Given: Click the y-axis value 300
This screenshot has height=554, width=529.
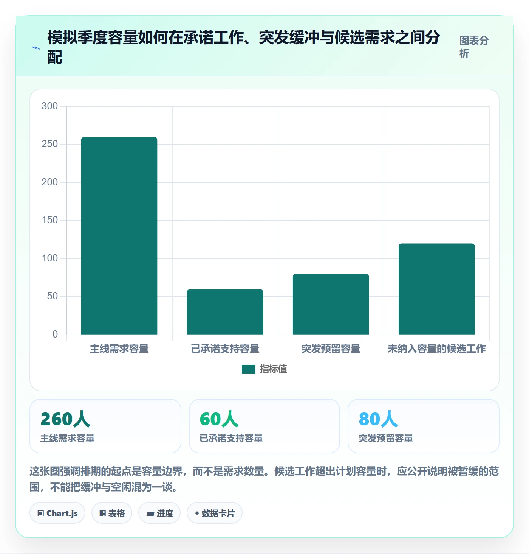Looking at the screenshot, I should [x=49, y=106].
